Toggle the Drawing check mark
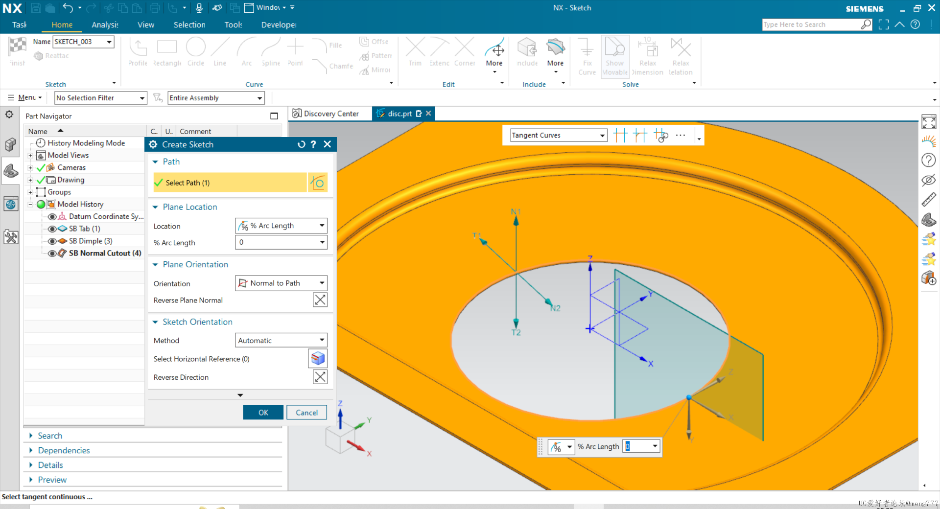This screenshot has height=509, width=940. 41,180
